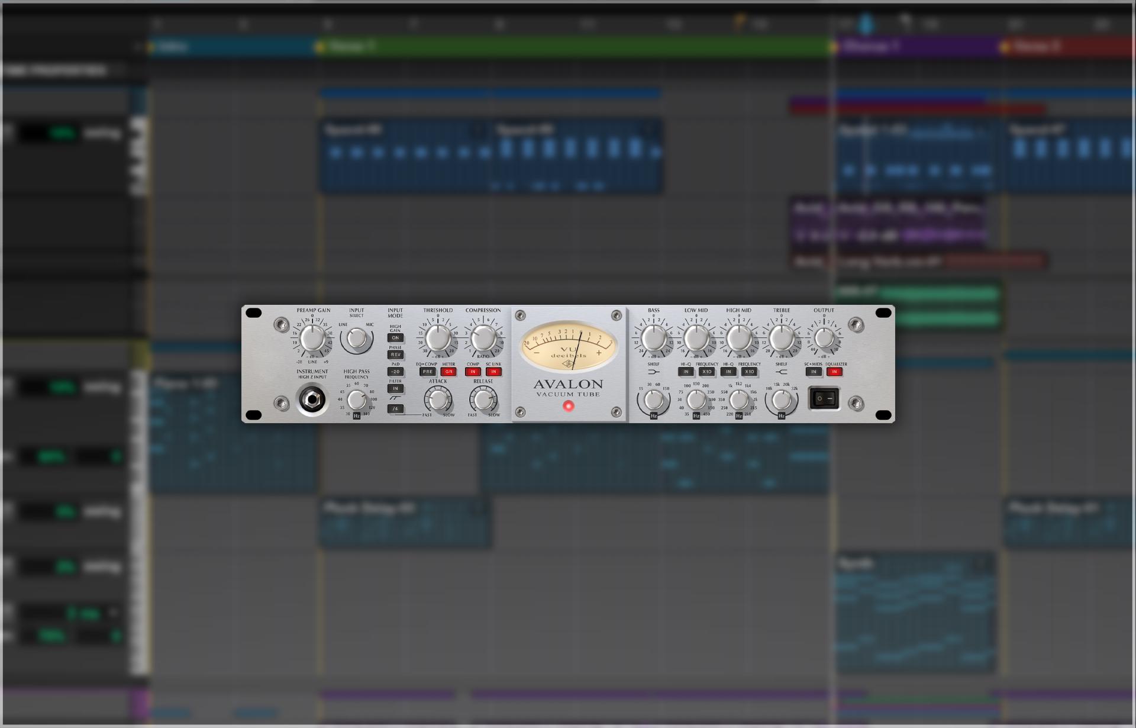The image size is (1136, 728).
Task: Toggle the /4 button under Filter
Action: [395, 409]
